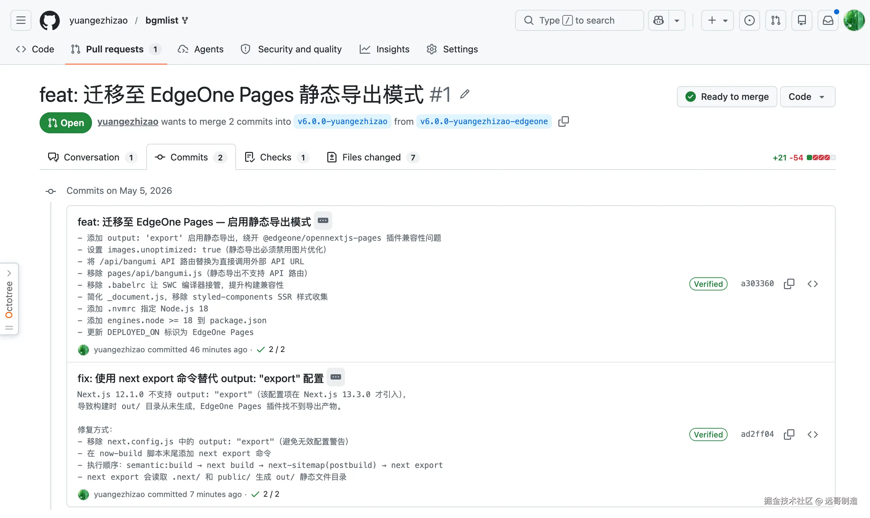870x518 pixels.
Task: Copy full SHA for commit ad2ff04
Action: pos(789,435)
